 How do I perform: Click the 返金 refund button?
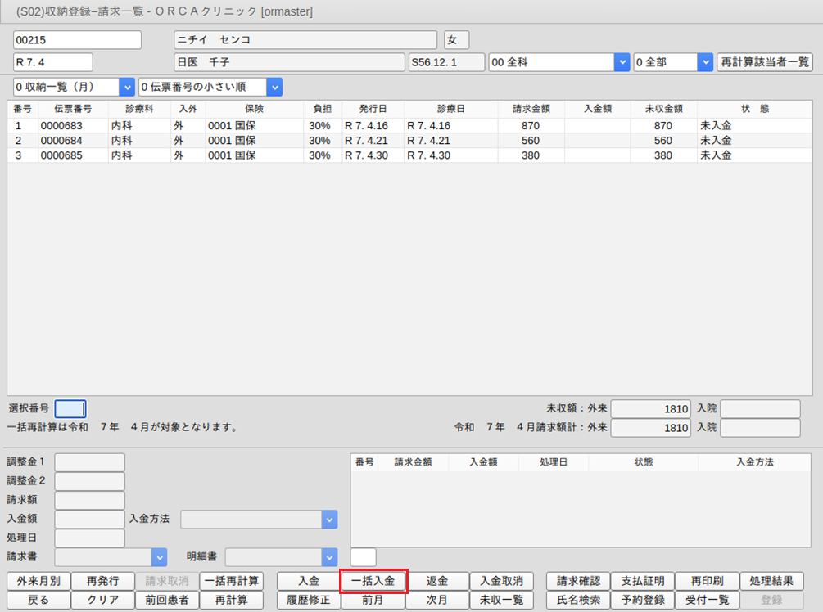(x=437, y=581)
